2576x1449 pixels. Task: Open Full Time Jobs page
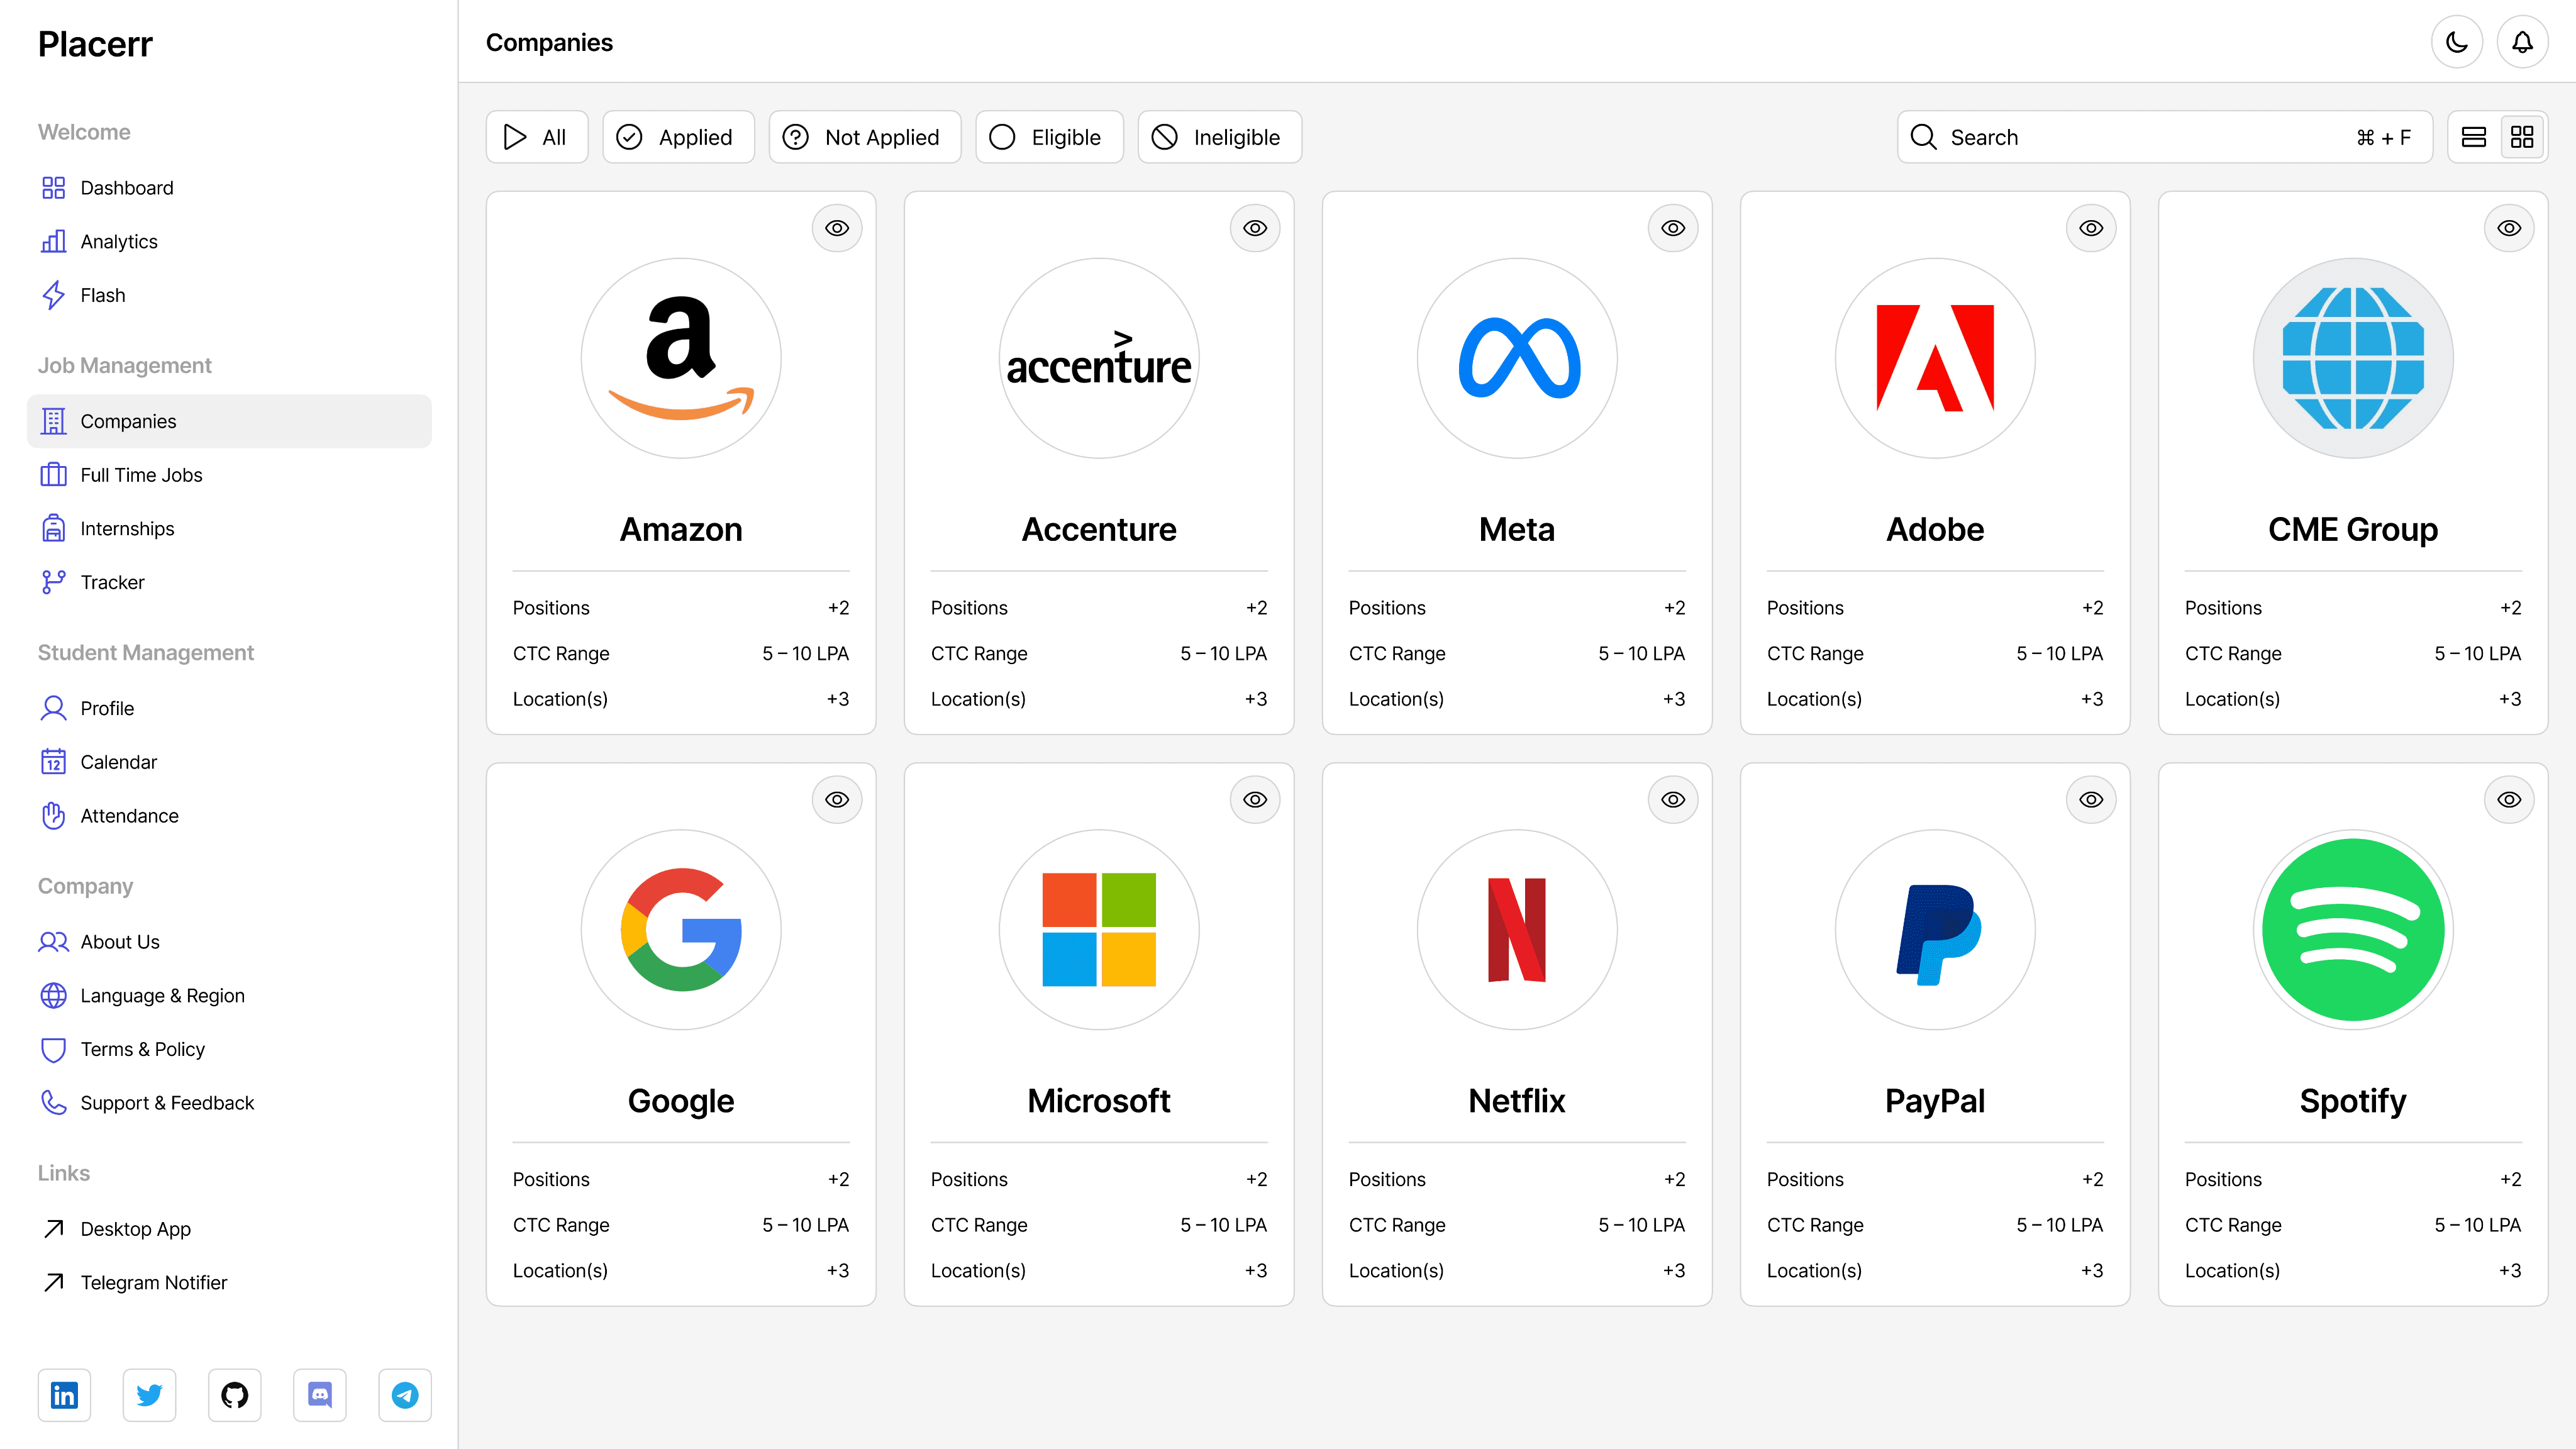coord(229,475)
